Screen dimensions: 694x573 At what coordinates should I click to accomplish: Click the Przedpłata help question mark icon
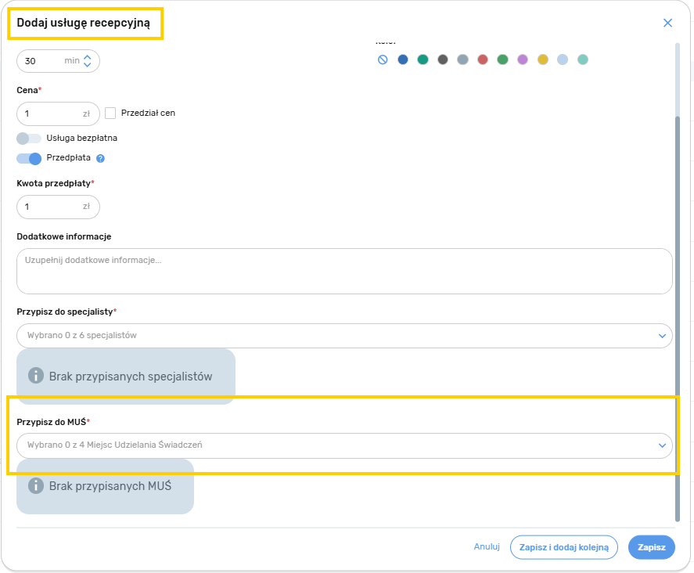pos(100,158)
